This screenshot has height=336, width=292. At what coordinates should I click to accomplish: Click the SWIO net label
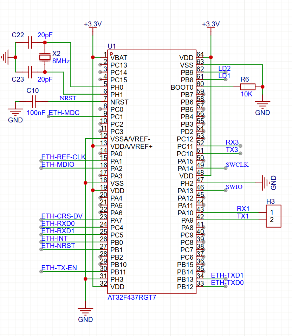click(x=234, y=187)
